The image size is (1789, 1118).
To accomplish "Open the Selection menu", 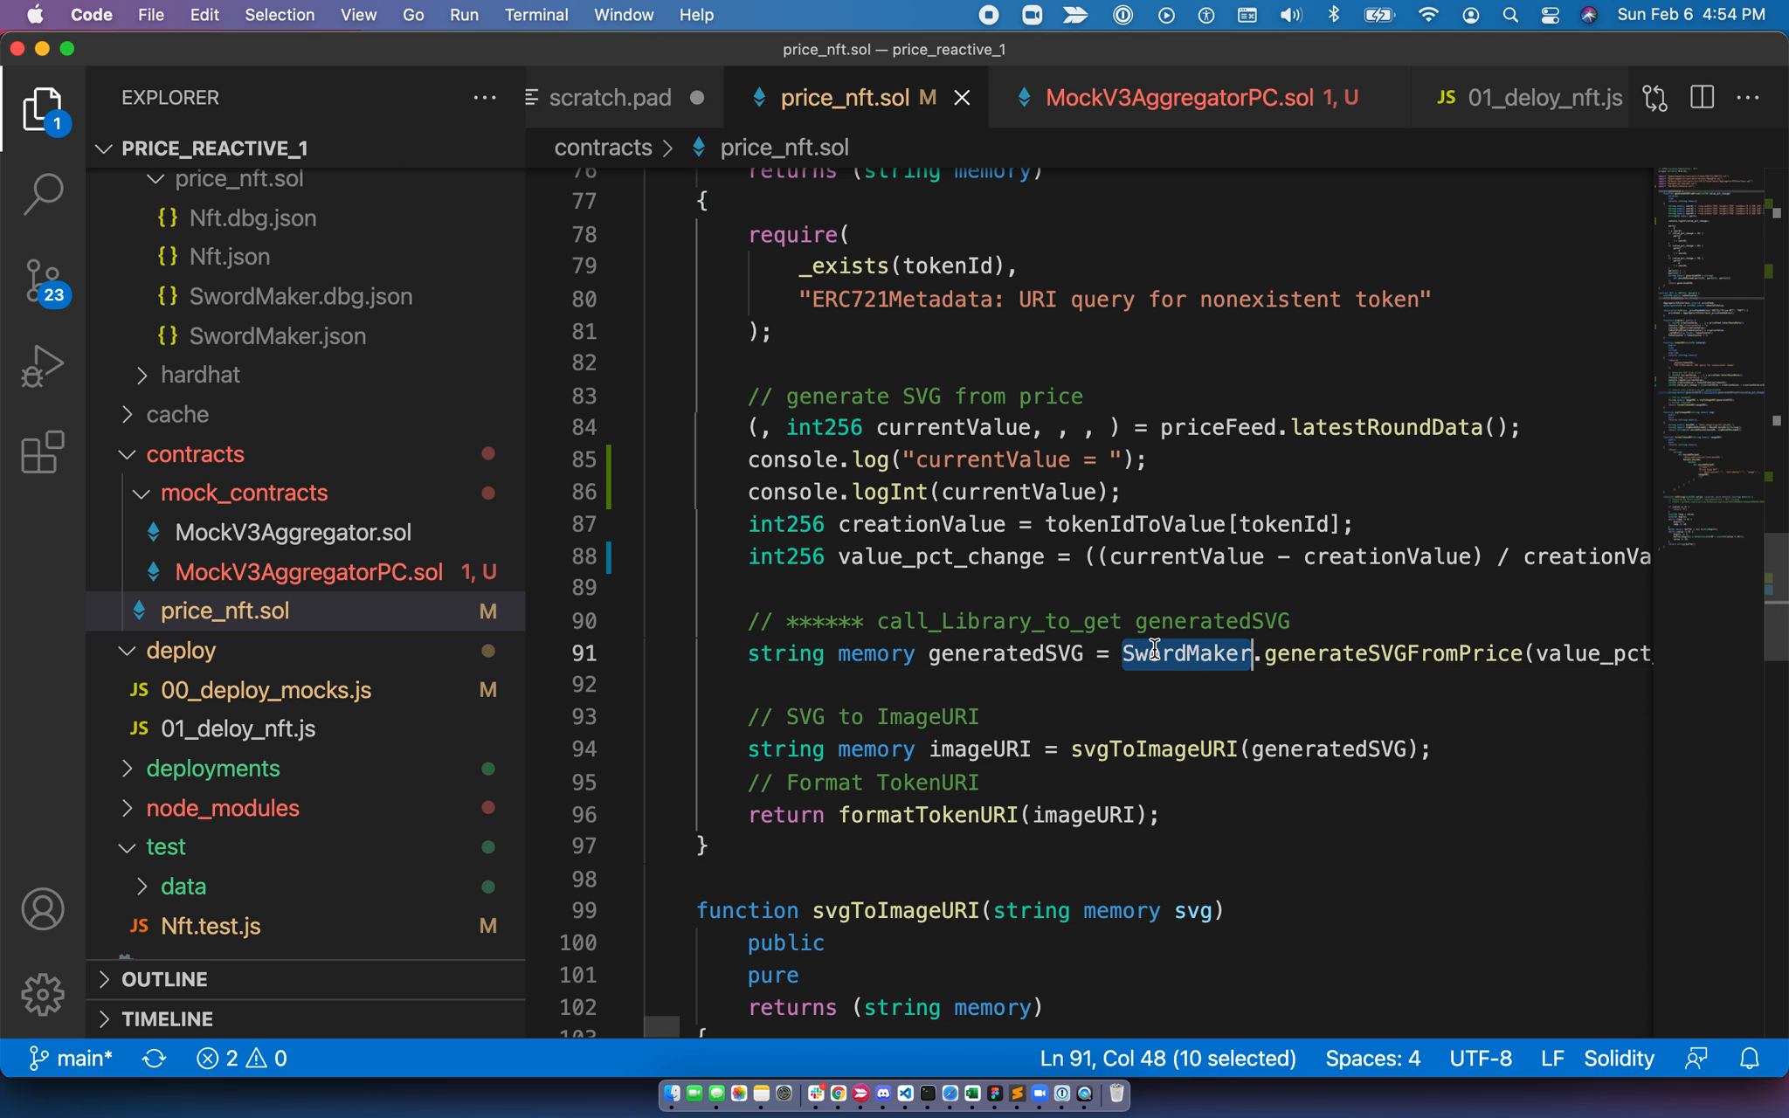I will [x=280, y=15].
